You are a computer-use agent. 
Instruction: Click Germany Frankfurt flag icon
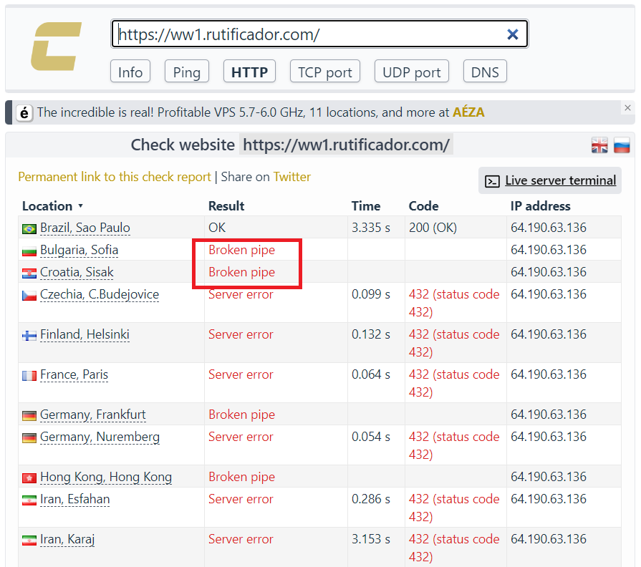coord(29,415)
